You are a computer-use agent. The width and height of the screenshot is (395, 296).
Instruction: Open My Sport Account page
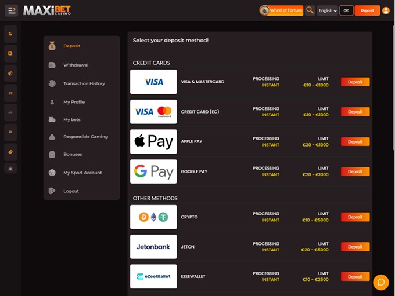coord(82,173)
